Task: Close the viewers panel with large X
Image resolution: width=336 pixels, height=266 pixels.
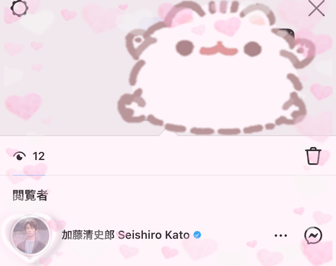Action: click(316, 8)
